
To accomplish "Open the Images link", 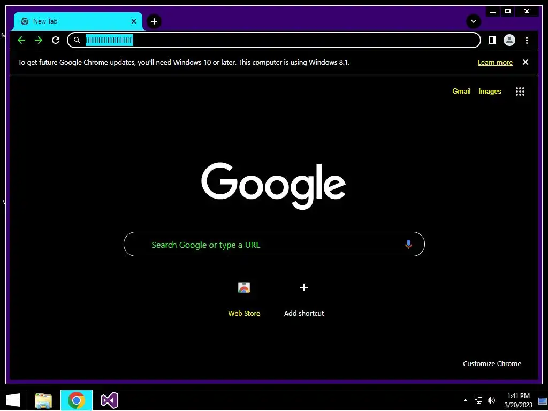I will pos(490,91).
